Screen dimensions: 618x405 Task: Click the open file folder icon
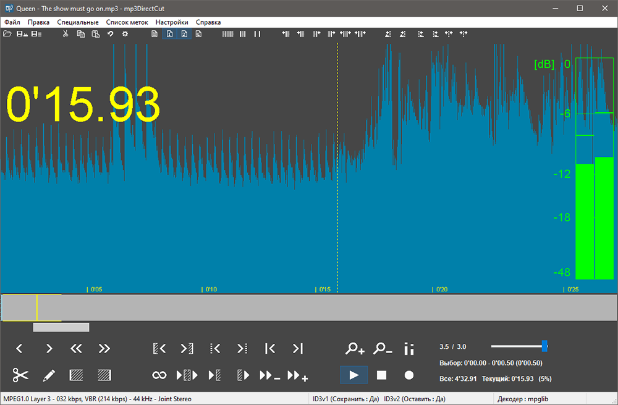[x=7, y=34]
